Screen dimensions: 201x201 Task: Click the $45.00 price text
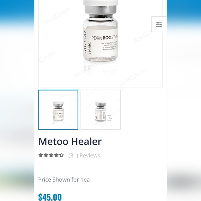tap(50, 197)
